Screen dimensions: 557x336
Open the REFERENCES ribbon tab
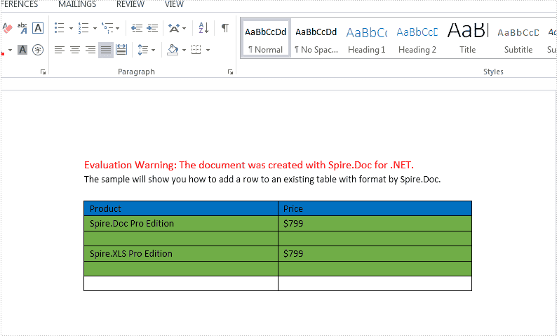[x=19, y=4]
